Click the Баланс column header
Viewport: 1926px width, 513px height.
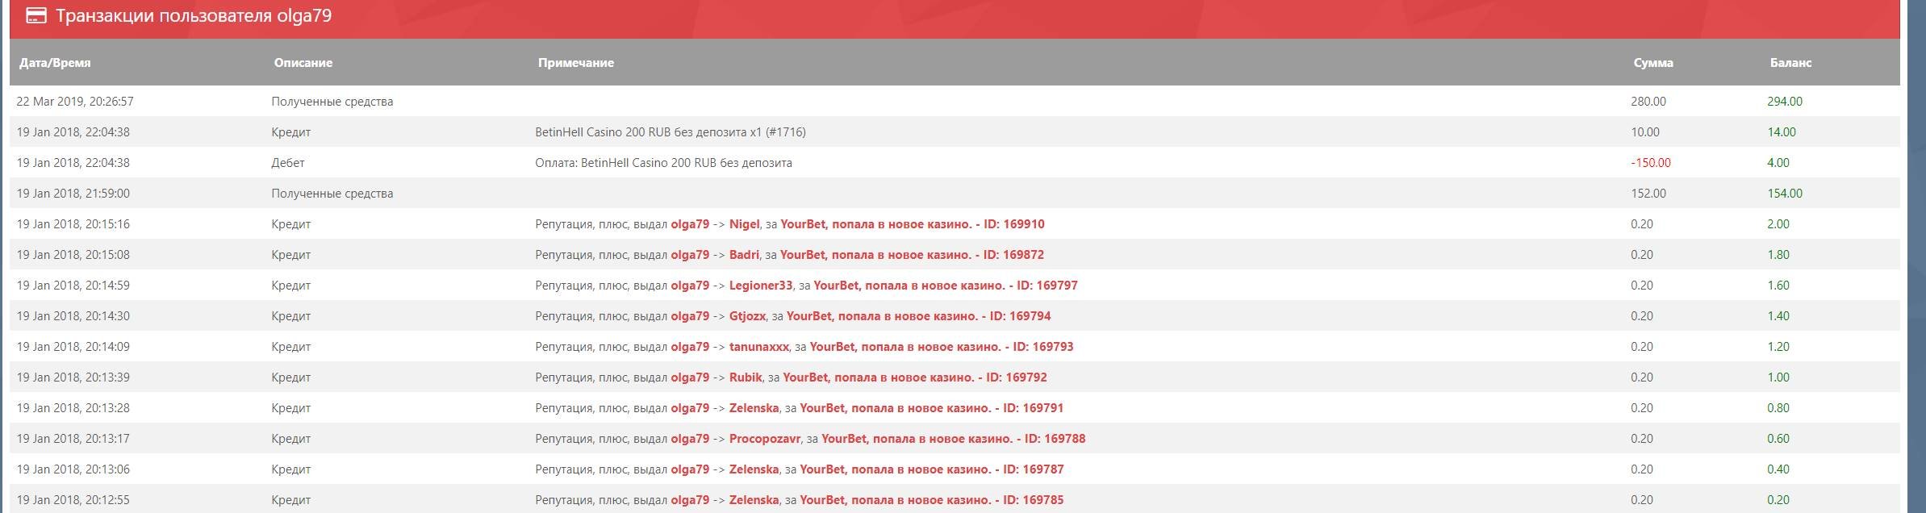pos(1790,63)
